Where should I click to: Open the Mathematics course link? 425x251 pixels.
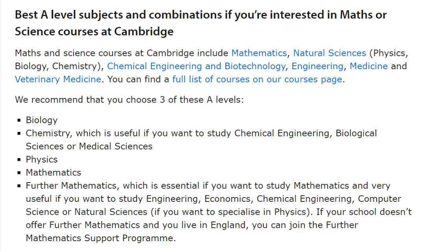point(259,53)
